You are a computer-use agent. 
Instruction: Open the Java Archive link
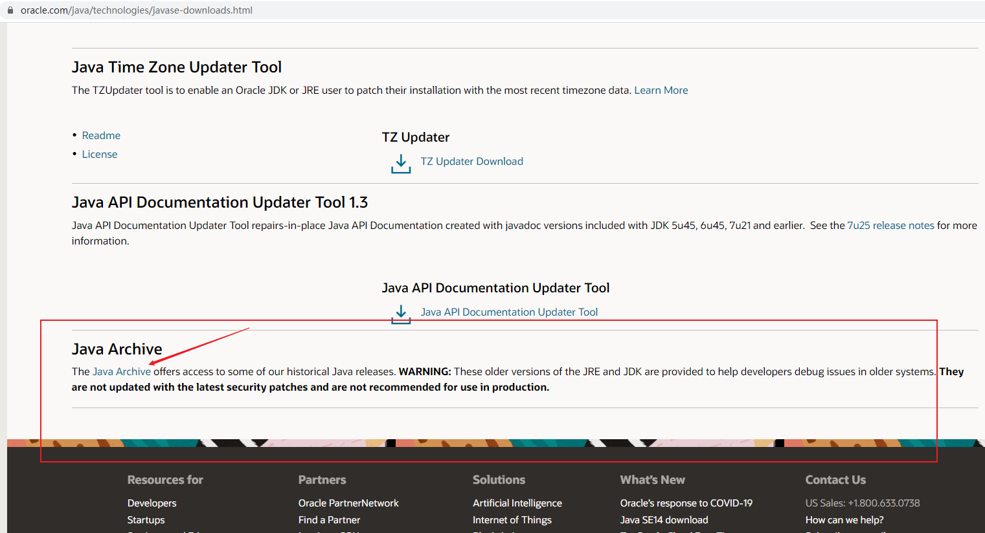pos(122,371)
